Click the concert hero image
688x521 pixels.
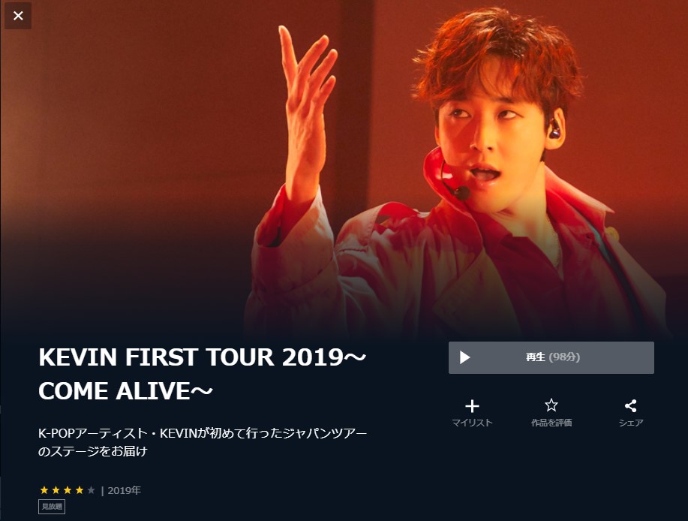click(x=344, y=169)
